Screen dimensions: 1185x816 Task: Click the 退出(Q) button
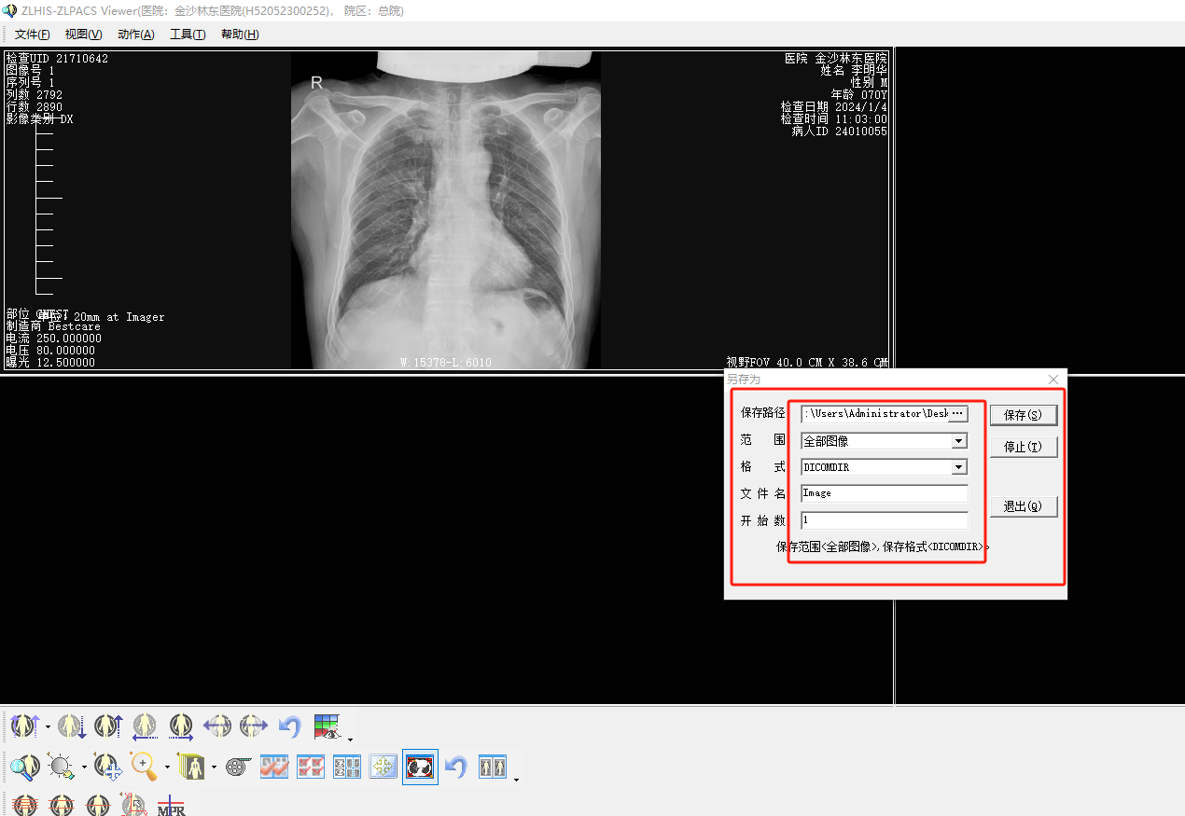coord(1023,506)
